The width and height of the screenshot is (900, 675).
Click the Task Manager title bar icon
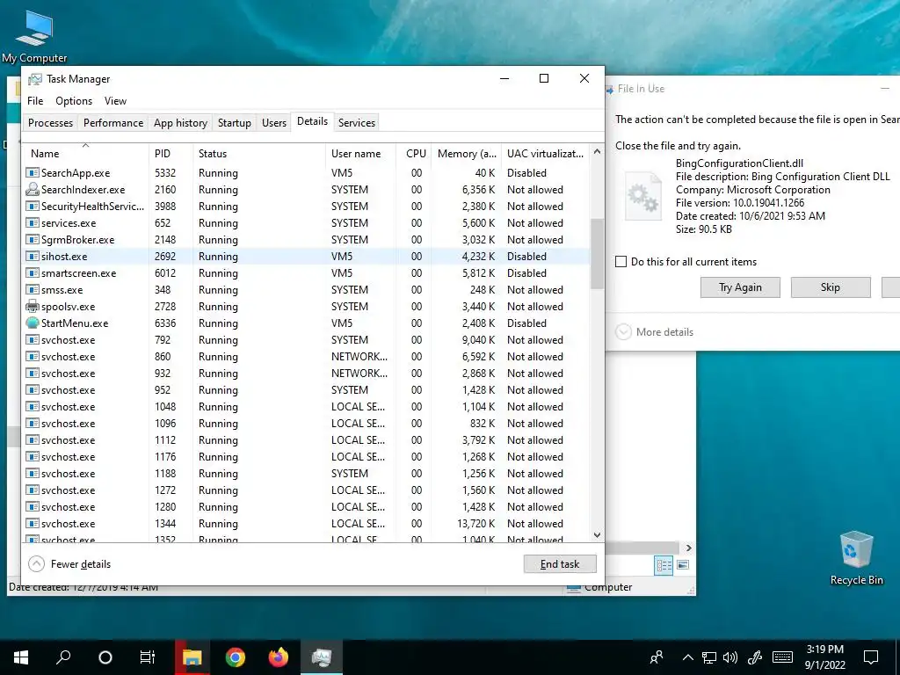tap(35, 79)
